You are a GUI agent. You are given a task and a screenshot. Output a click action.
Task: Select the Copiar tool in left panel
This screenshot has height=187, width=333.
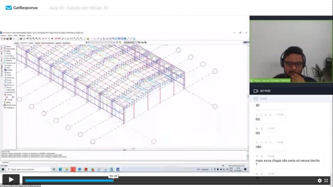8,66
